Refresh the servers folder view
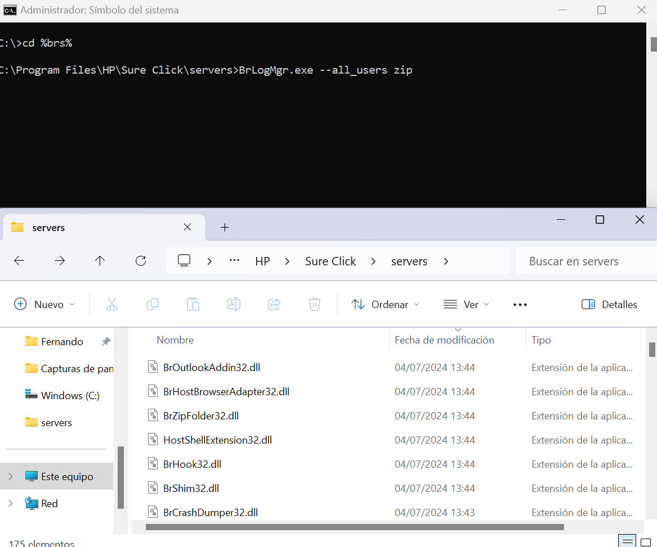 (x=141, y=261)
